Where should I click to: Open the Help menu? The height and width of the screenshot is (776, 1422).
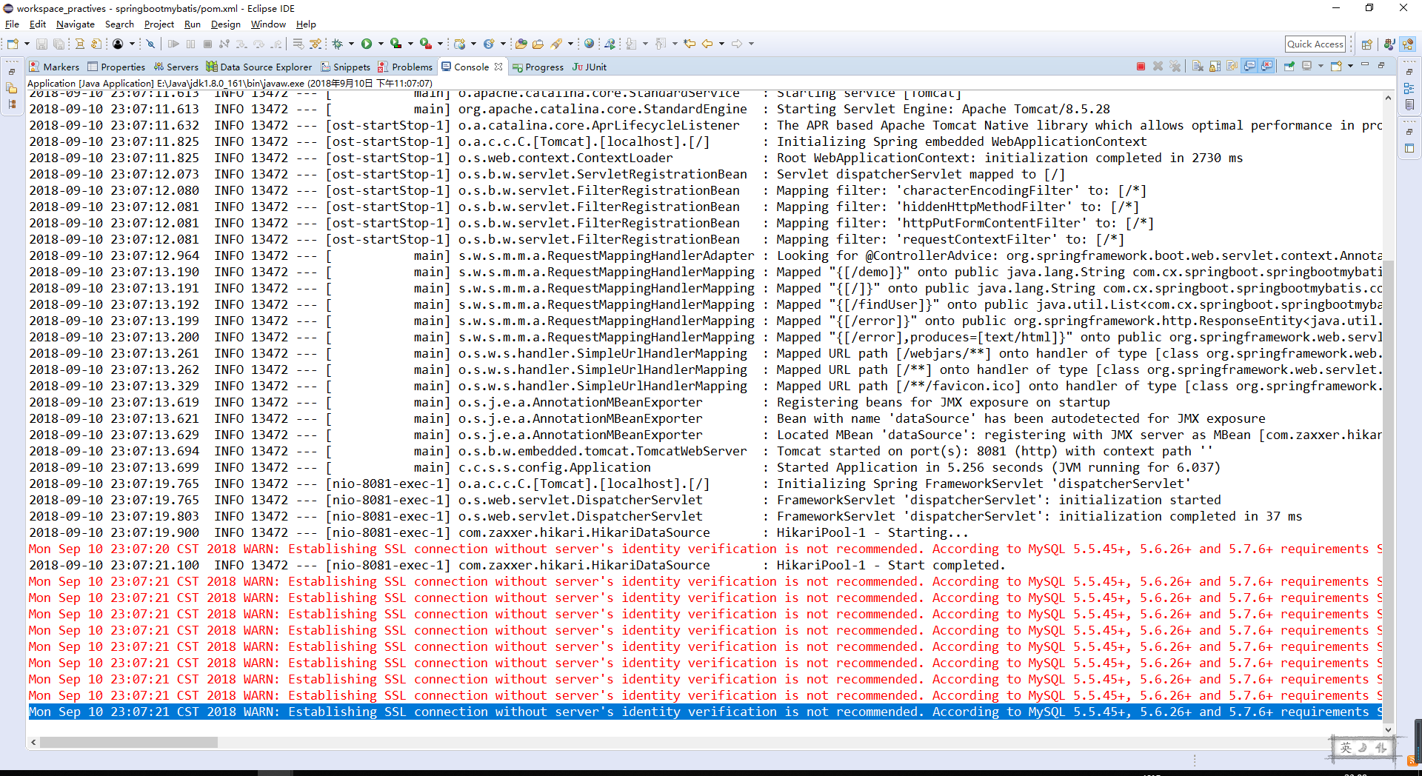(306, 24)
